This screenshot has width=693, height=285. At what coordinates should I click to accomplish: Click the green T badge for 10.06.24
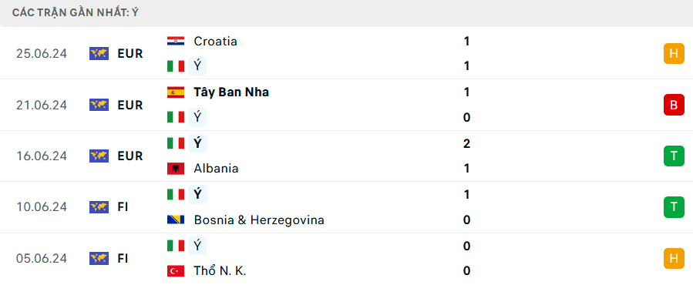[x=674, y=206]
